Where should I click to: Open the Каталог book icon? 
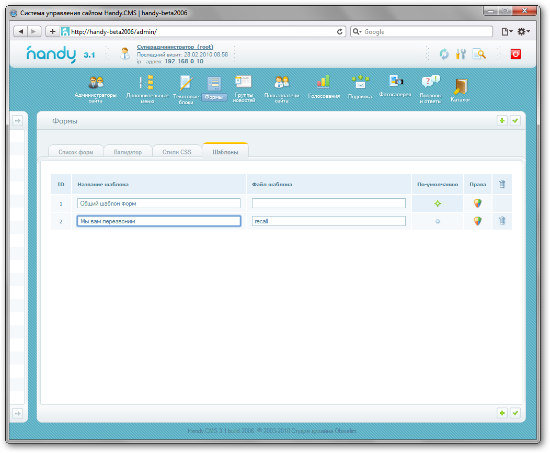click(x=460, y=86)
